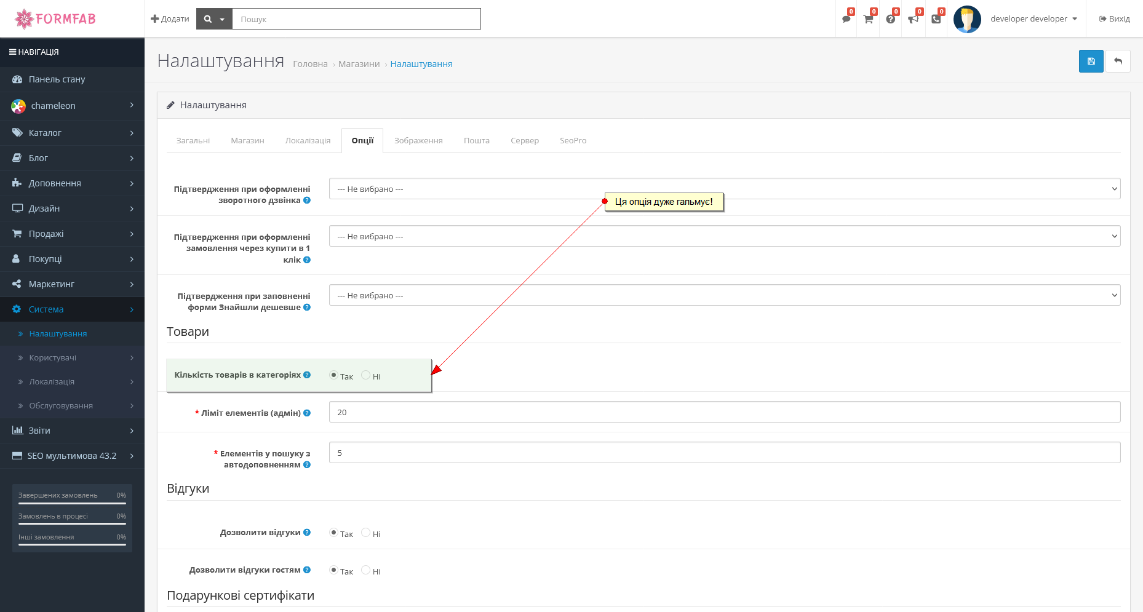Click the Панель стану dashboard icon

[17, 79]
